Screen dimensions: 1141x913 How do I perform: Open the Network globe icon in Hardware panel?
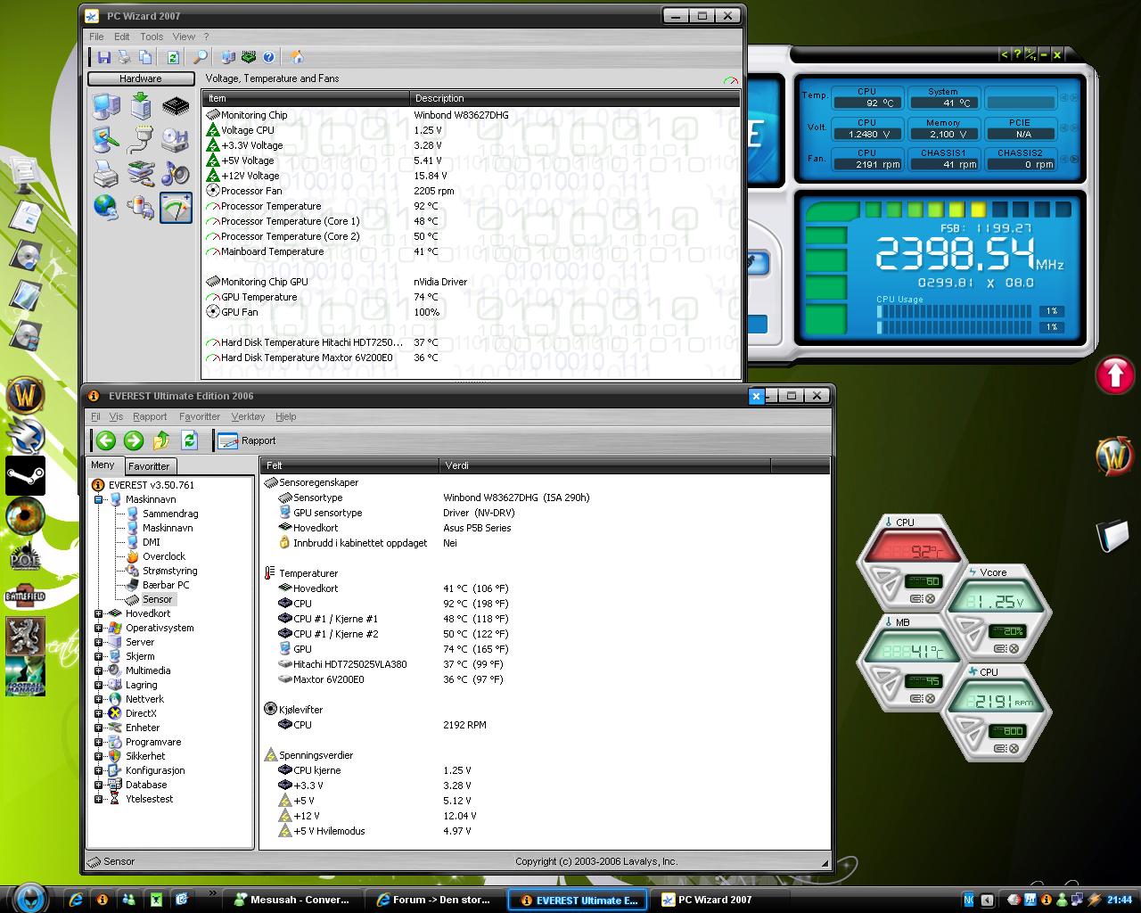tap(106, 207)
